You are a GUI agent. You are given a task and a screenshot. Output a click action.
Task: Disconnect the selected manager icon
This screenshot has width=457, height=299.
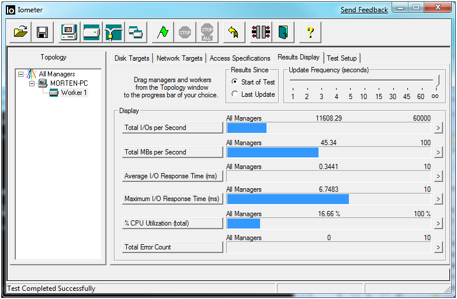click(261, 32)
